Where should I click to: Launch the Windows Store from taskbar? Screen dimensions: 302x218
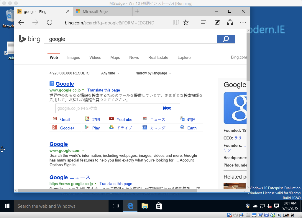click(159, 206)
